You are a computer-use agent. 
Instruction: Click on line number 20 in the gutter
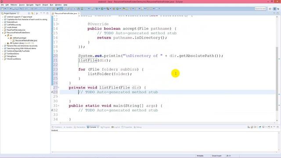[55, 56]
